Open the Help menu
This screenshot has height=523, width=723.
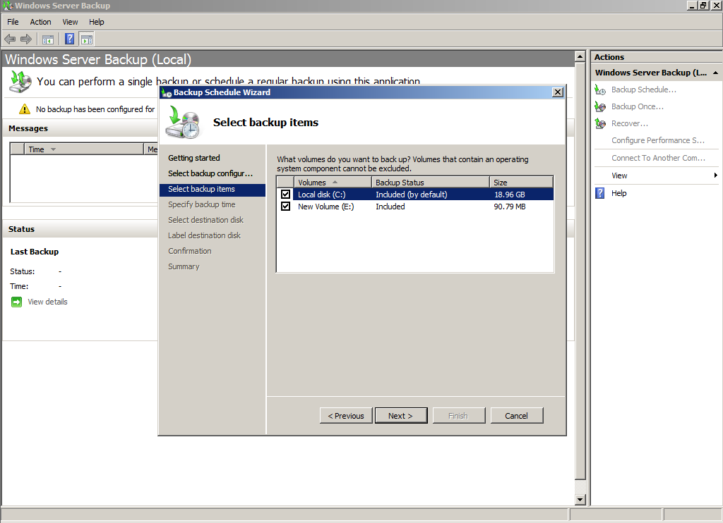[x=96, y=22]
